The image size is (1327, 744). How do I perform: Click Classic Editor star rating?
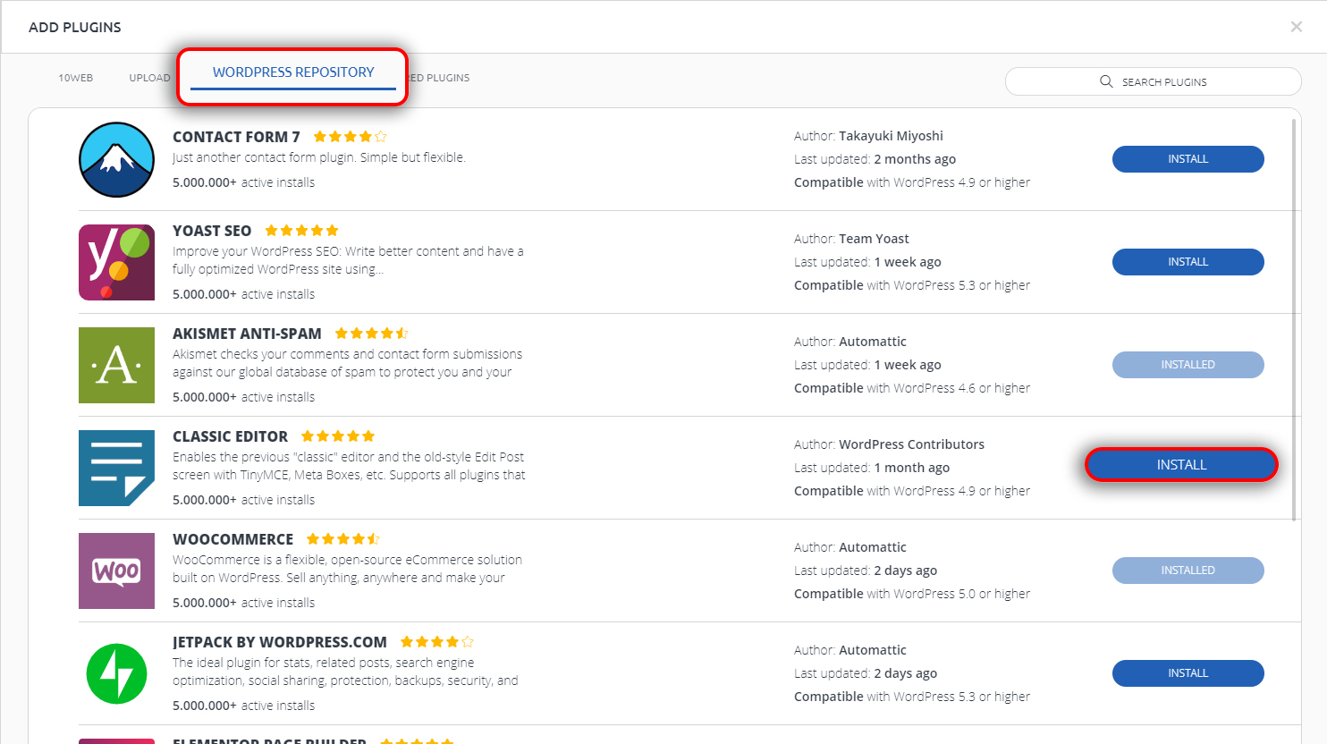[x=338, y=436]
